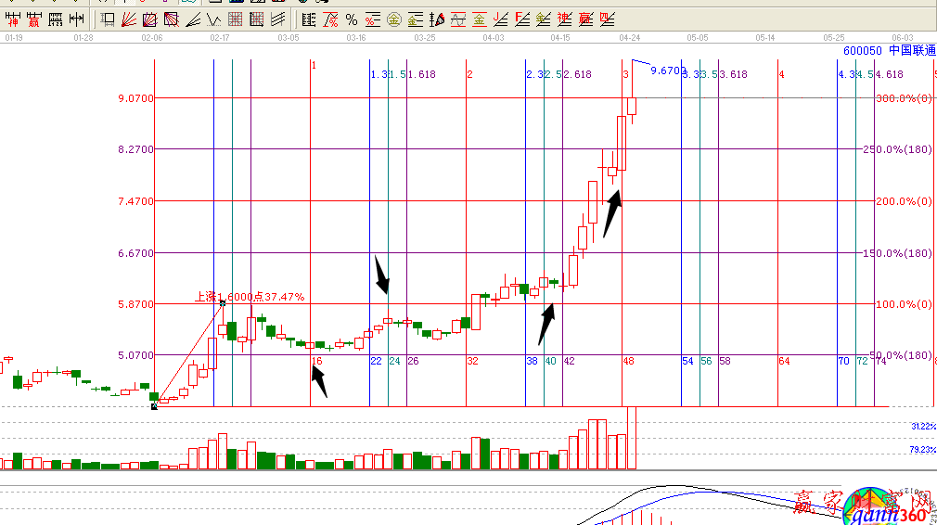Click the 上涨1.6000点37.47% annotation text

[249, 297]
